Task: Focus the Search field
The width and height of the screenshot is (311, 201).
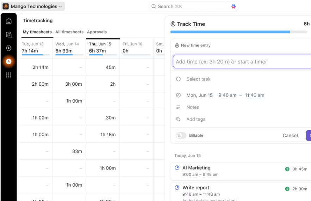Action: click(x=193, y=6)
